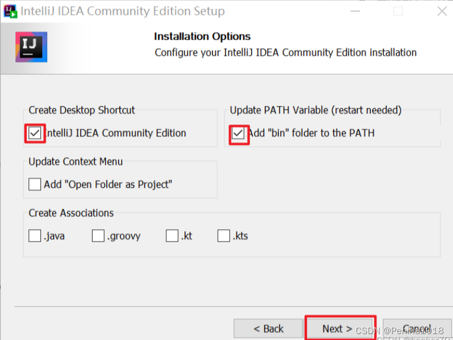Click the "Installation Options" heading text

[x=202, y=37]
